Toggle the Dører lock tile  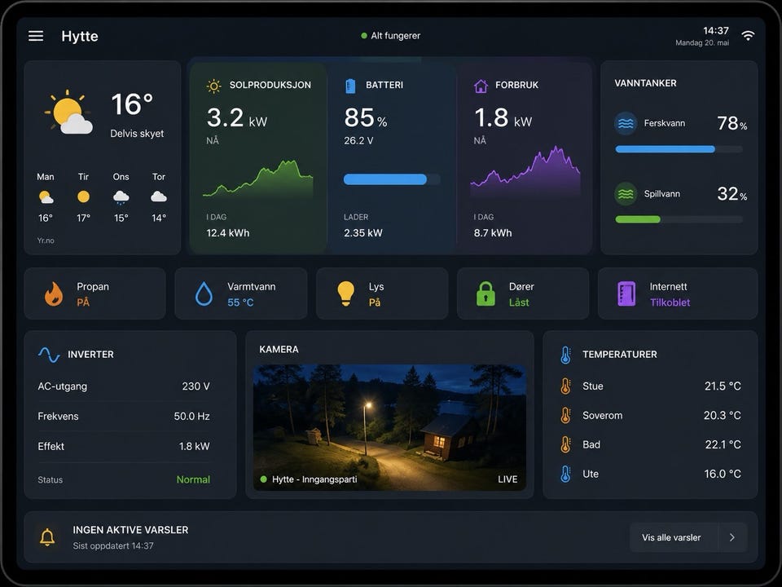tap(523, 293)
